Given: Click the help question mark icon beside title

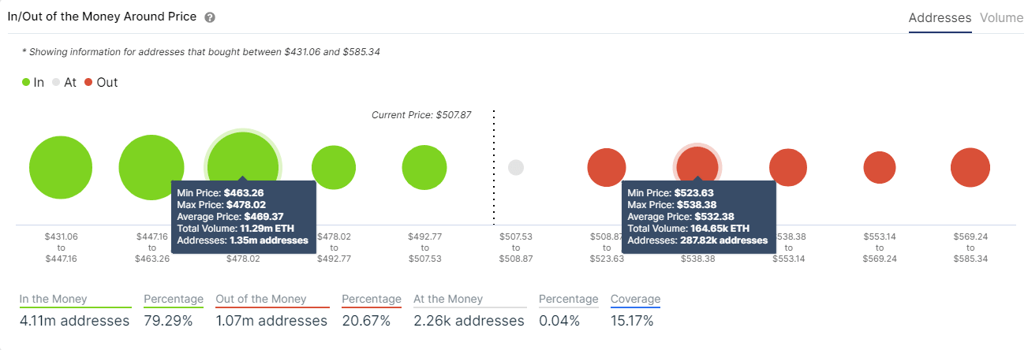Looking at the screenshot, I should point(210,17).
